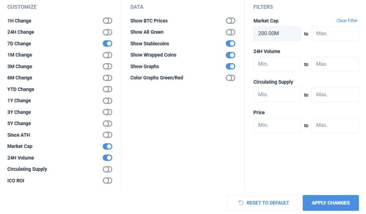Enable Show BTC Prices

point(231,21)
